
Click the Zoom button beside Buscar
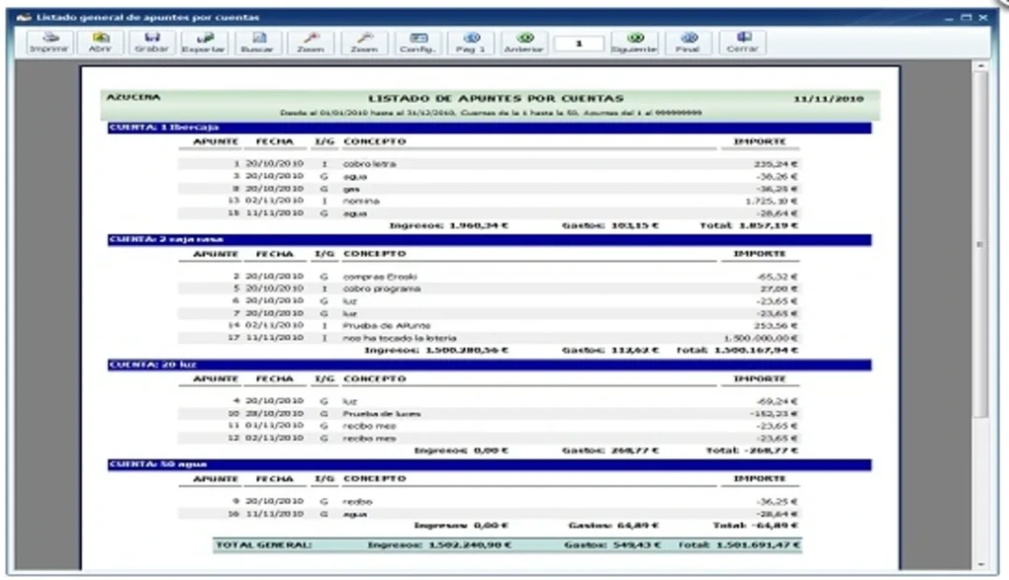311,42
